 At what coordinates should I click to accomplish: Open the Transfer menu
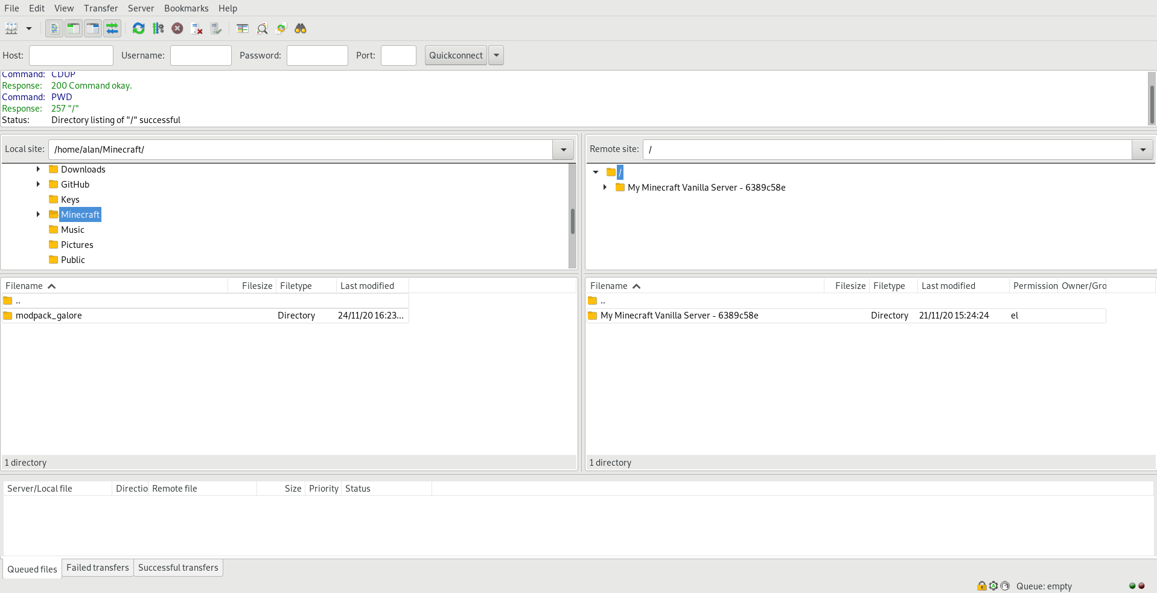coord(101,8)
